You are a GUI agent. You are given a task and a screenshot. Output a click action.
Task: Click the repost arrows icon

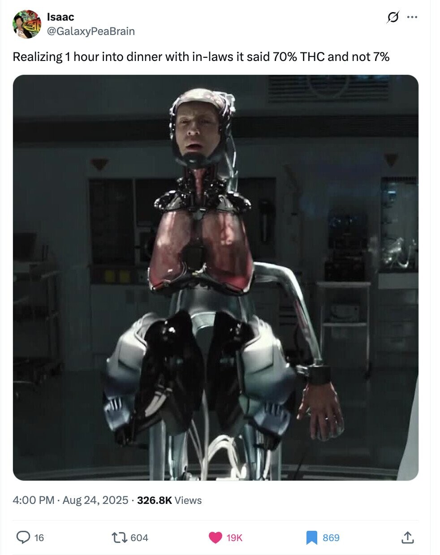click(120, 537)
